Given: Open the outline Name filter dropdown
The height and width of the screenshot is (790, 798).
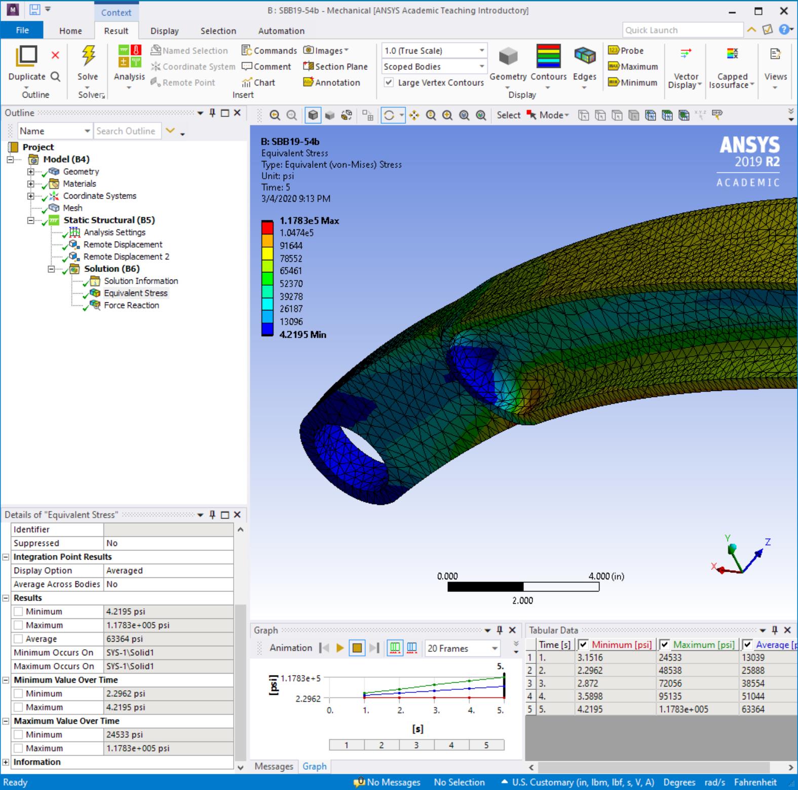Looking at the screenshot, I should click(x=55, y=131).
